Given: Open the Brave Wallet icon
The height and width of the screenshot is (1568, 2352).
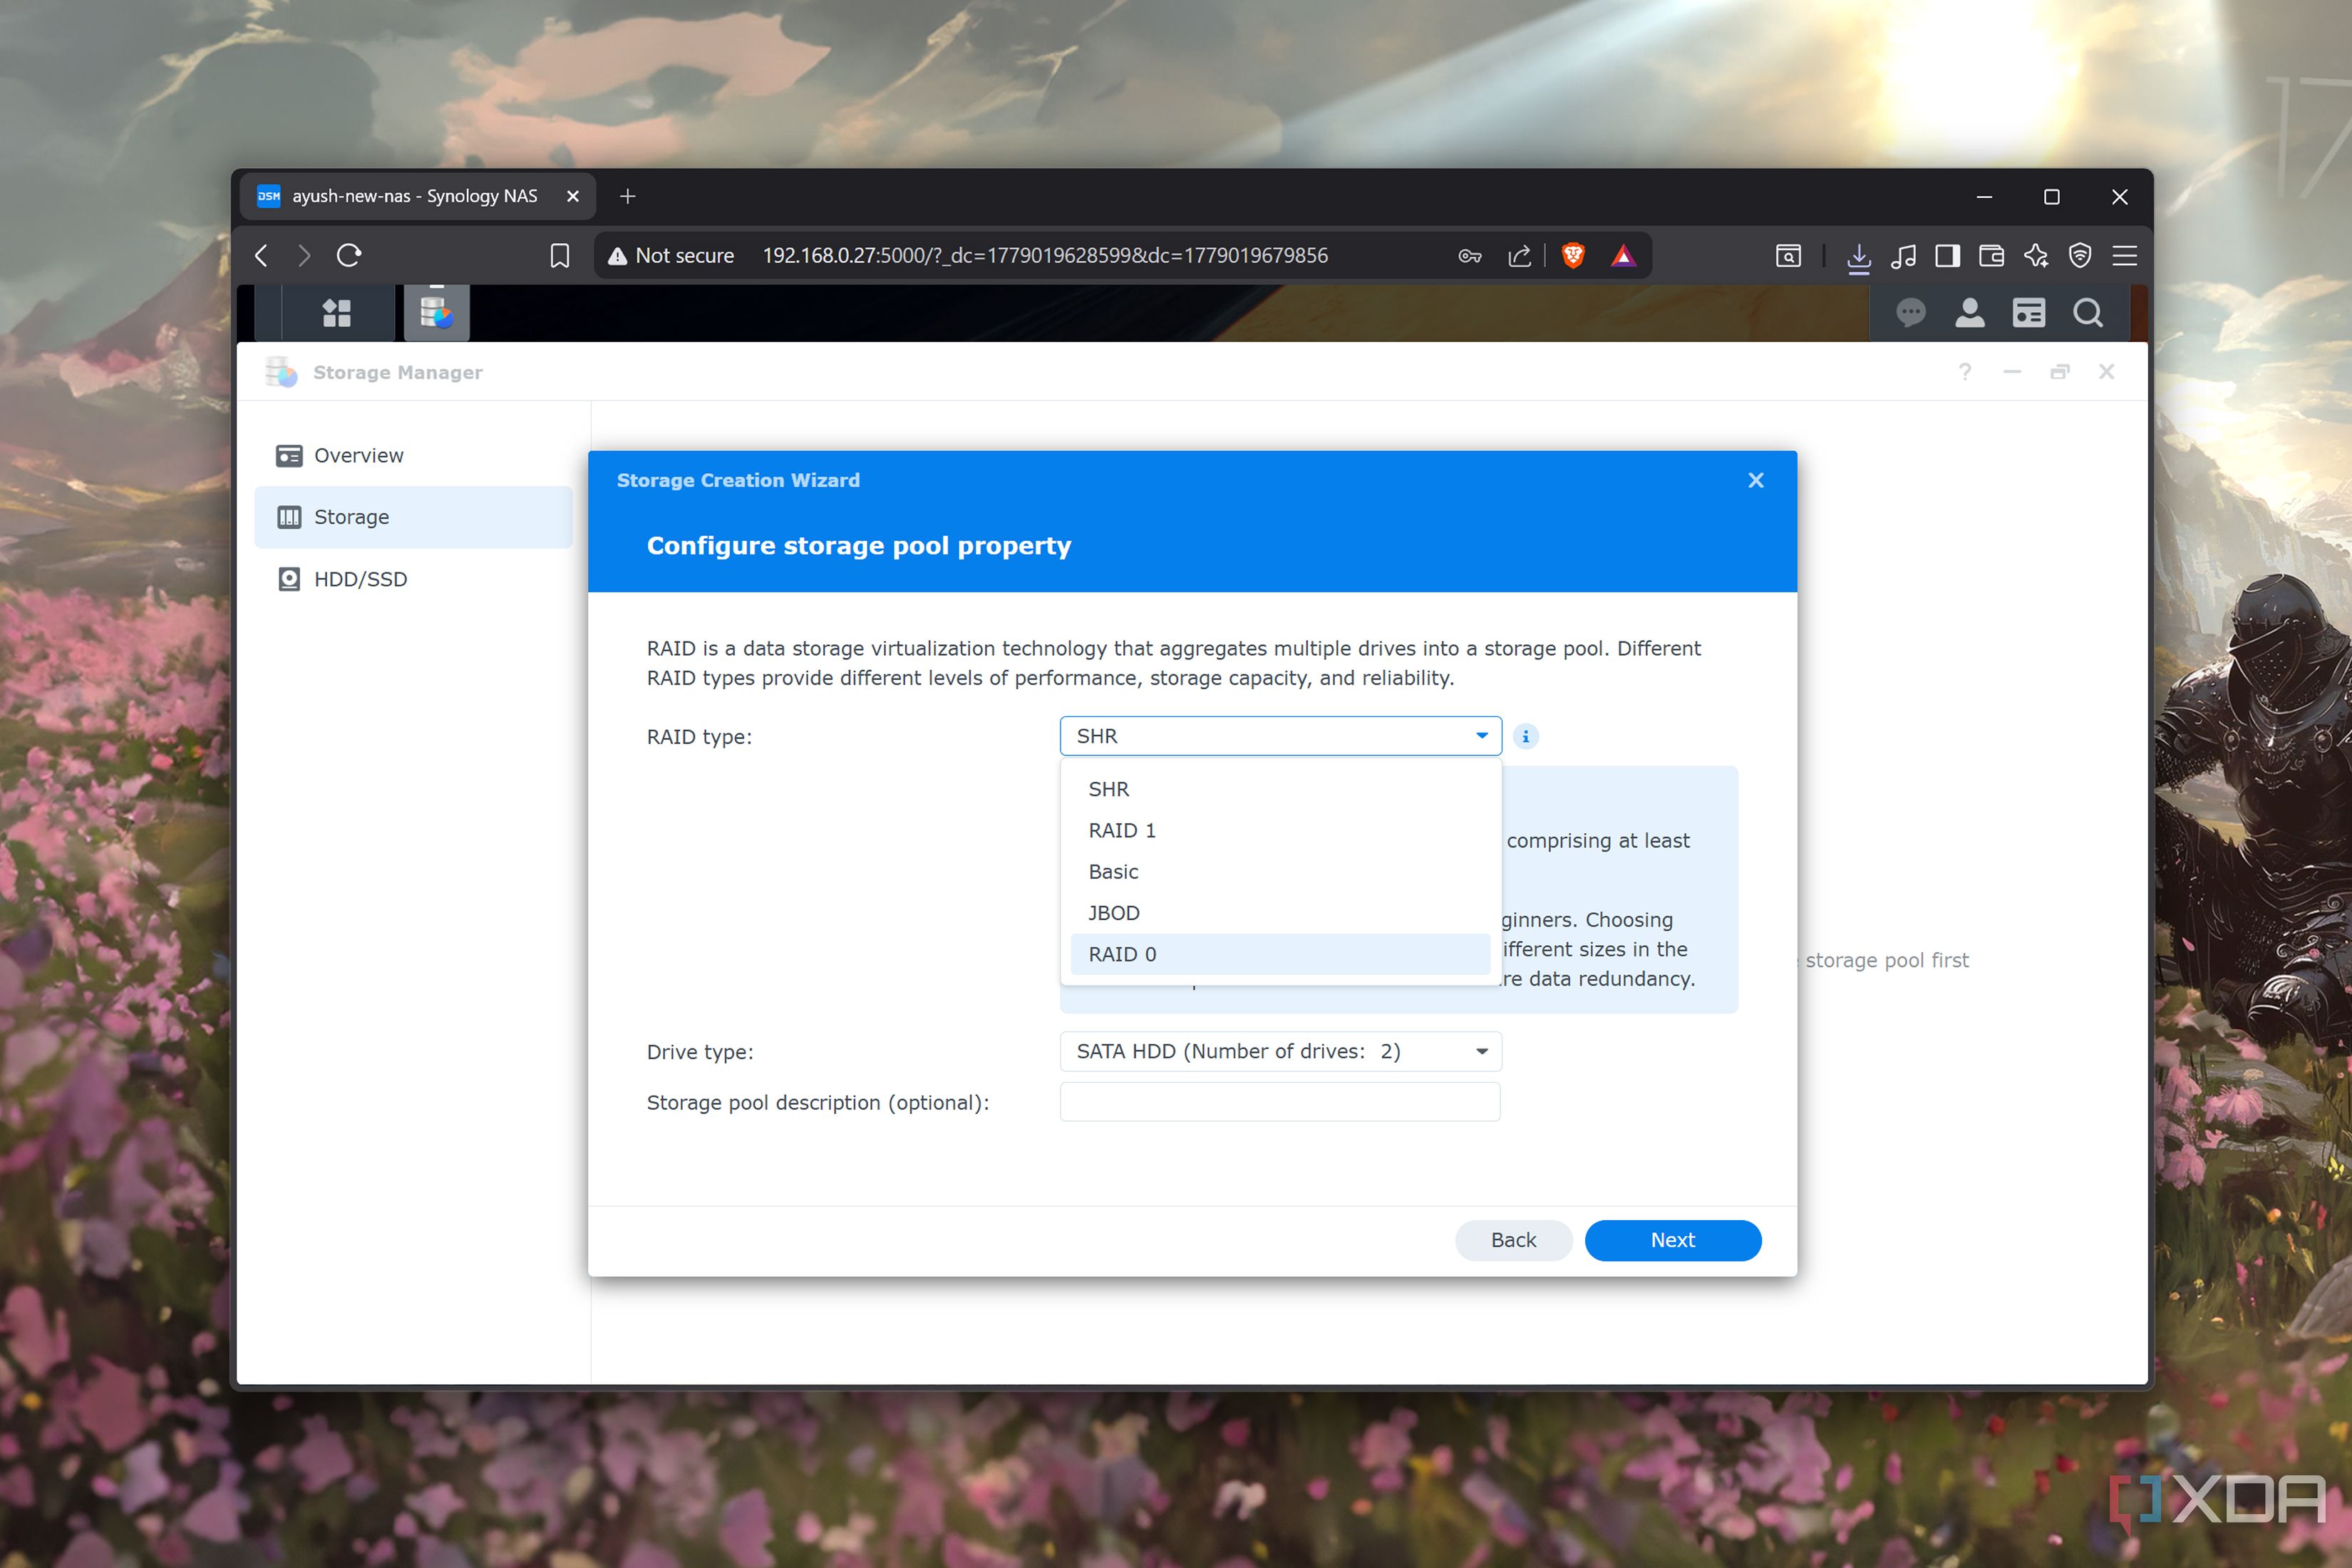Looking at the screenshot, I should [1992, 256].
